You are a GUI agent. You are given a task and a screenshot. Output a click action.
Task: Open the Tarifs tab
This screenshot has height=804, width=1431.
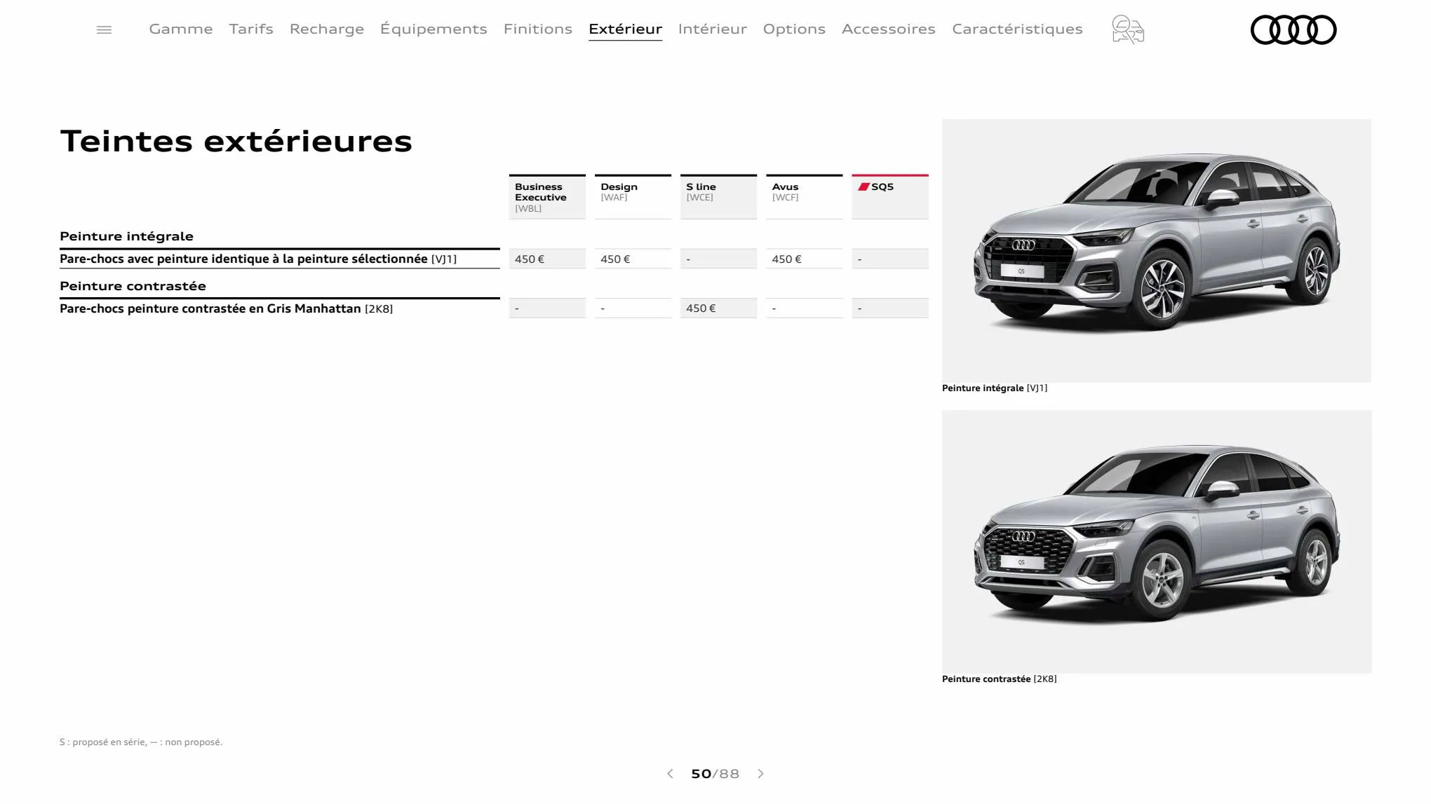click(251, 29)
